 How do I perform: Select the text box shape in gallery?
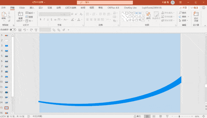click(136, 13)
